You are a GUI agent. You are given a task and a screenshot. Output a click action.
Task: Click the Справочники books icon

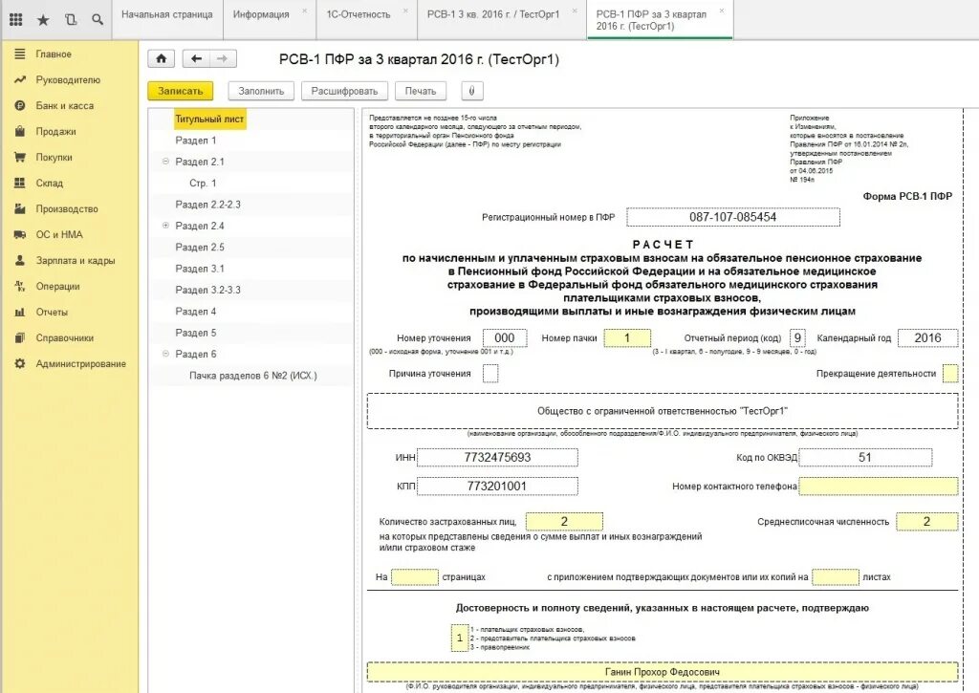[20, 337]
